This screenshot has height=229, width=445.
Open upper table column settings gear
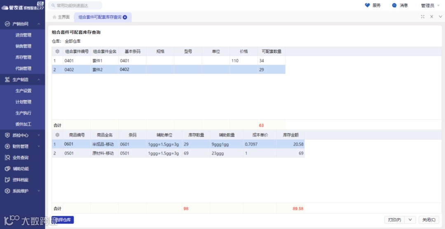point(57,52)
